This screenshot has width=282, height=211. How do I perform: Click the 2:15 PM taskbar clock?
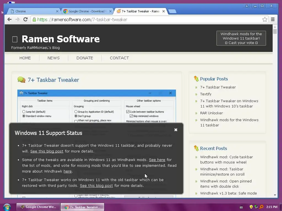pos(272,207)
